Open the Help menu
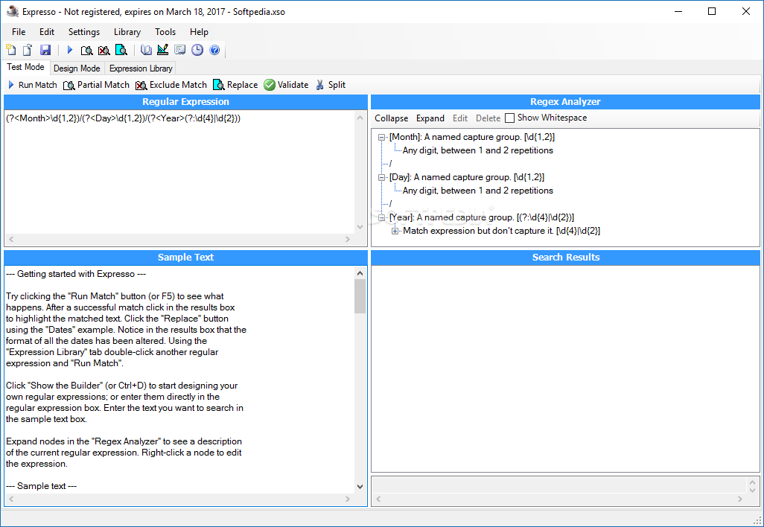Image resolution: width=764 pixels, height=527 pixels. click(199, 32)
